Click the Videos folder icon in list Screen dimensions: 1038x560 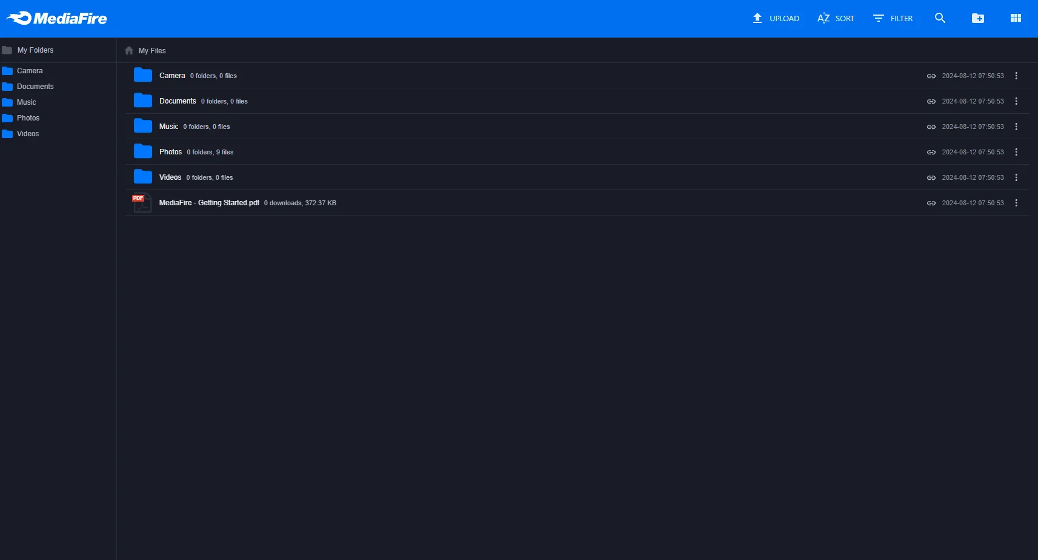(x=143, y=177)
